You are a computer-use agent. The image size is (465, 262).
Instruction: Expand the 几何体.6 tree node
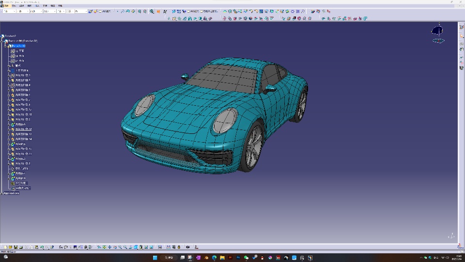click(x=9, y=125)
